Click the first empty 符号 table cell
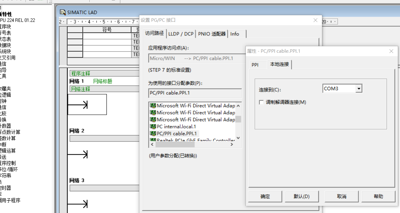400x213 pixels. click(x=107, y=36)
